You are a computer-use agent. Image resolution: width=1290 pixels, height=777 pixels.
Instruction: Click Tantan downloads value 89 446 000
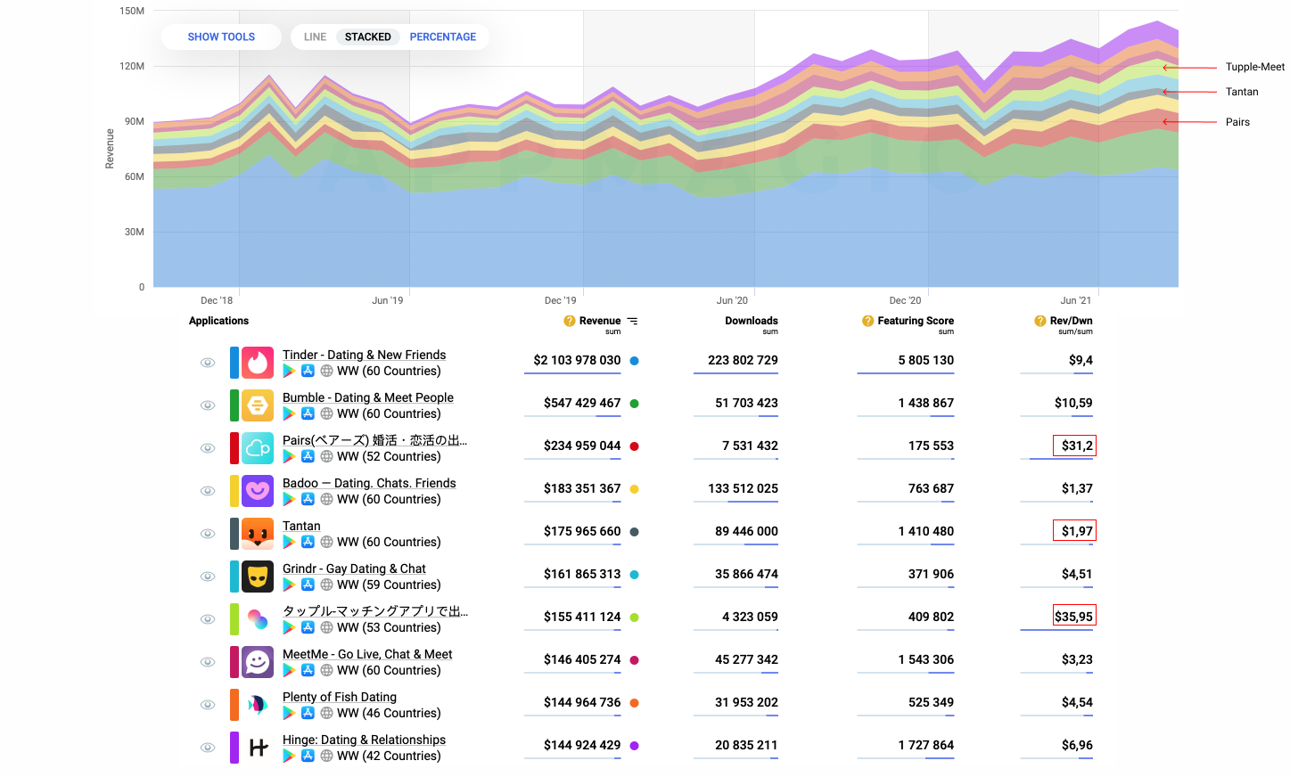(x=746, y=531)
